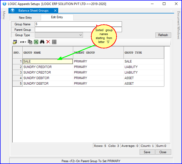182x164 pixels.
Task: Click the Close button
Action: pos(163,152)
